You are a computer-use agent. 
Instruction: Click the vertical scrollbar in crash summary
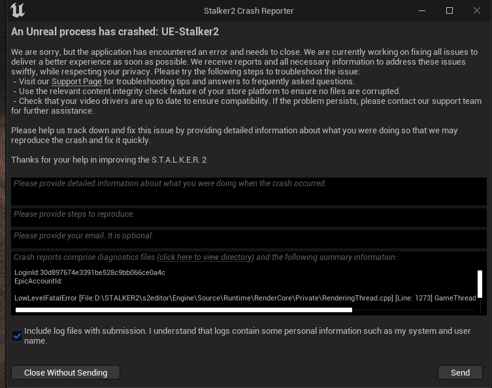point(480,284)
